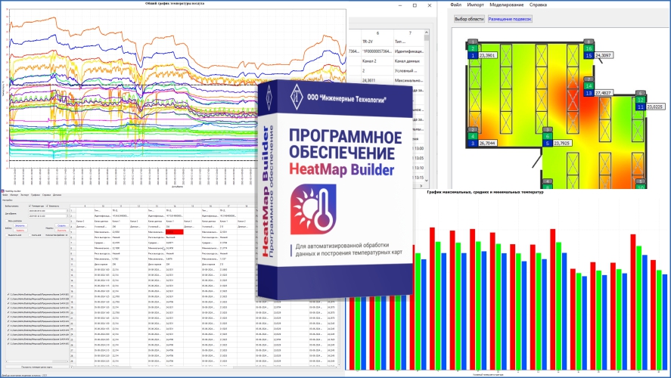Click scroll-up arrow of middle table window

(x=427, y=32)
